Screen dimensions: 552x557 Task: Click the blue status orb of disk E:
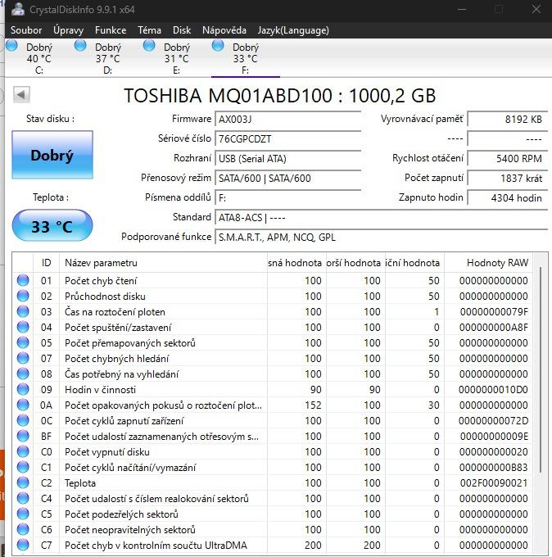point(149,46)
